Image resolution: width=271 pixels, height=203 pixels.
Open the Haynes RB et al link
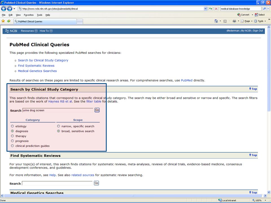point(60,101)
